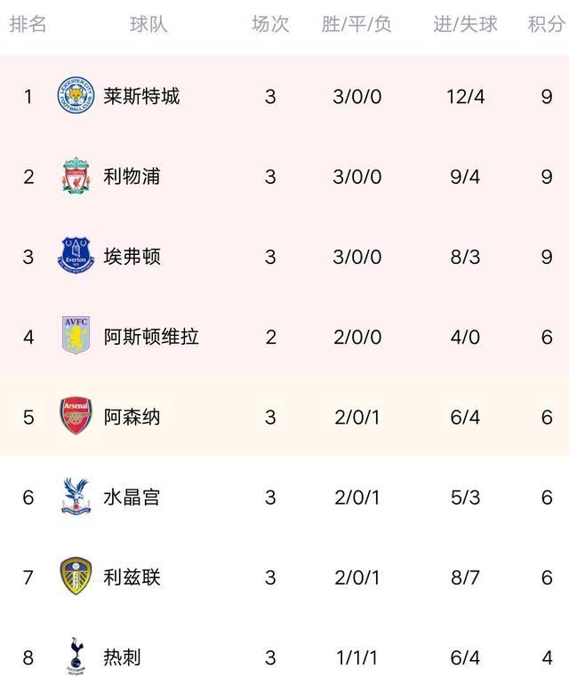Click team name 水晶宫
Screen dimensions: 569x677
coord(132,497)
